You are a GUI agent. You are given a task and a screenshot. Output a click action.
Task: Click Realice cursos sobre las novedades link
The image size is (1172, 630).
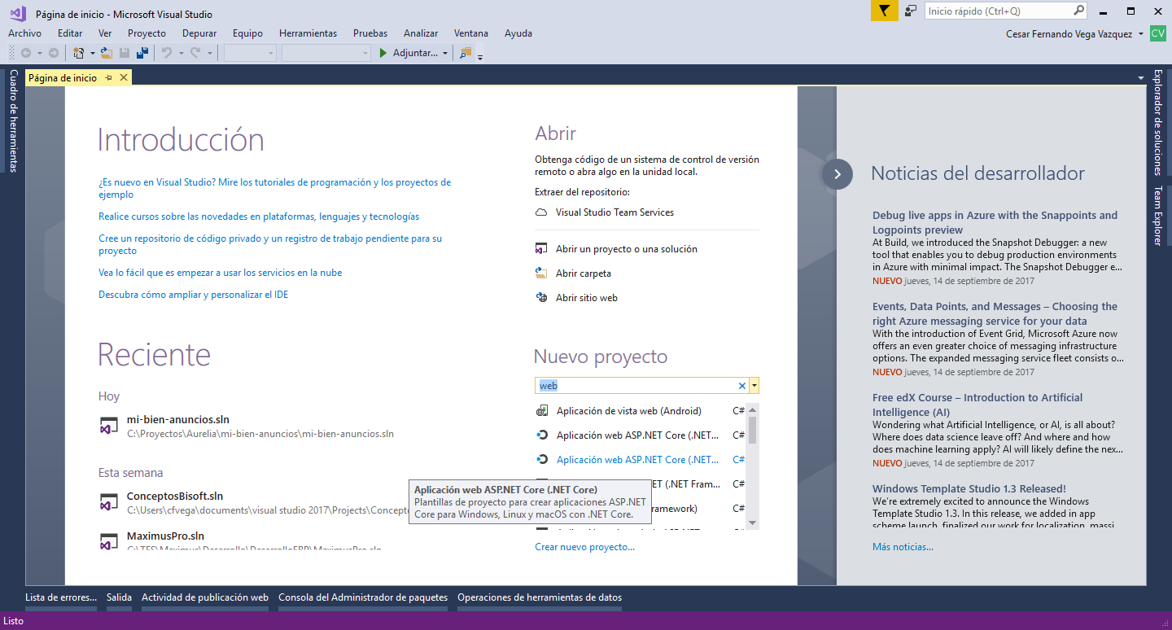pyautogui.click(x=259, y=217)
